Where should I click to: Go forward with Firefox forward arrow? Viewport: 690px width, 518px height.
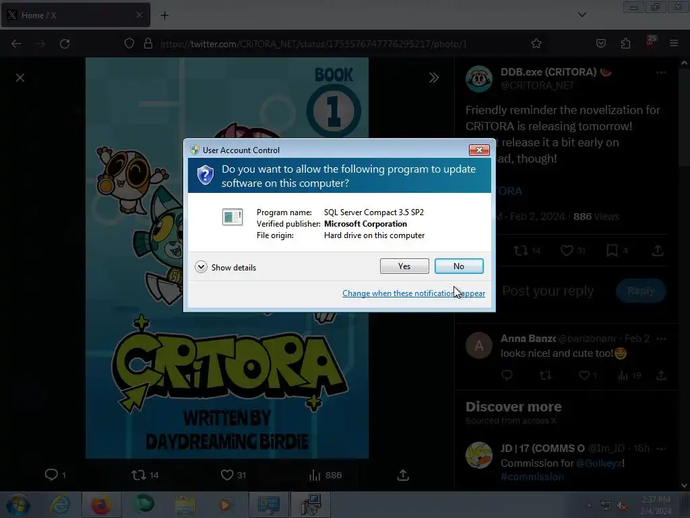[x=40, y=44]
